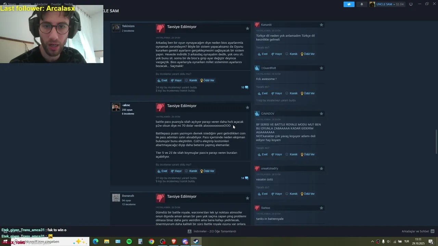Star Kanuniiii's review

[x=321, y=25]
